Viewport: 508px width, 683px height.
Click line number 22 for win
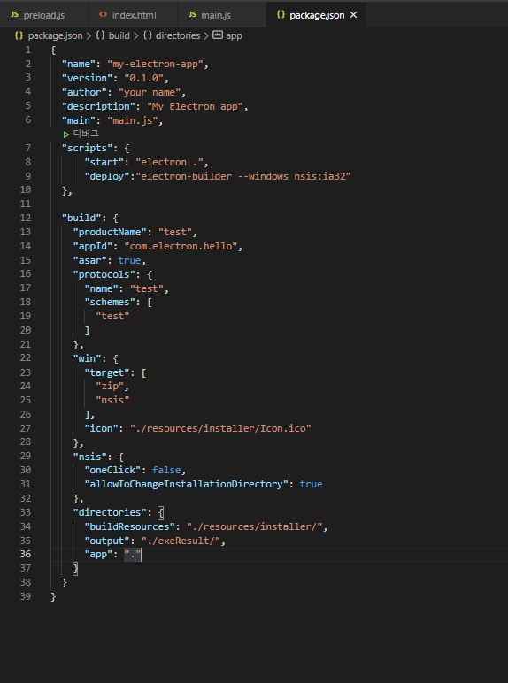pos(26,358)
